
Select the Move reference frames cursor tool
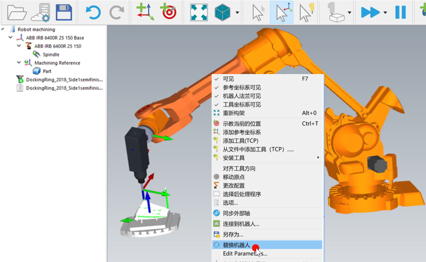point(282,12)
